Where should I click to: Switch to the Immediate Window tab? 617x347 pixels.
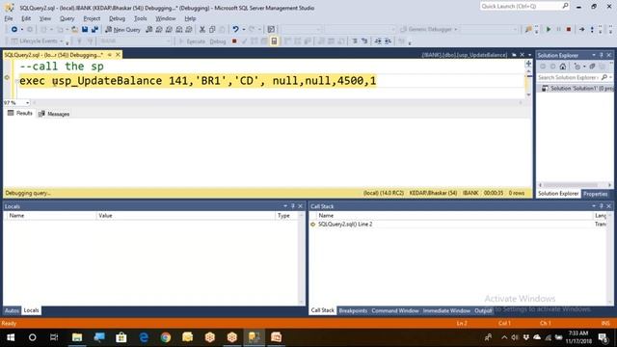[446, 310]
